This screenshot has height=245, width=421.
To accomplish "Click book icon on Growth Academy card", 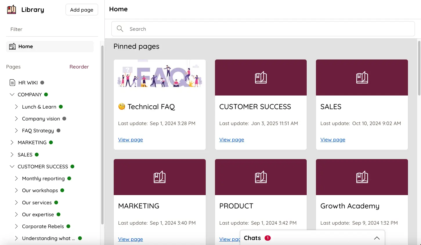I will point(362,177).
